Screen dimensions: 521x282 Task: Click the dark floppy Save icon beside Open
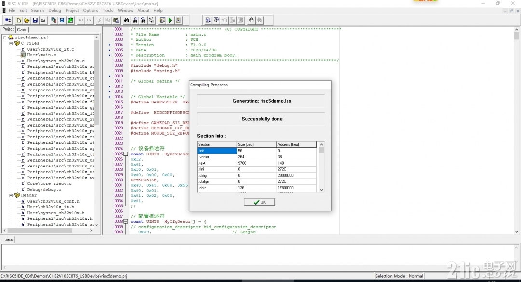coord(35,20)
